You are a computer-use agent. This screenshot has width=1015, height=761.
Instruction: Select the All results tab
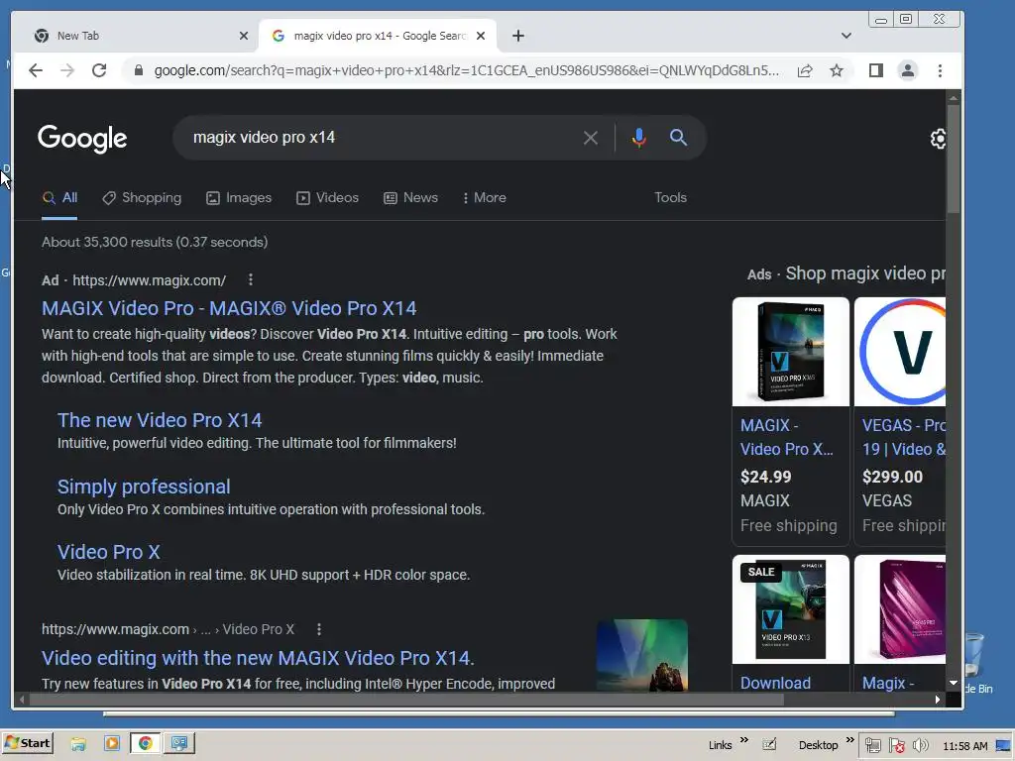59,198
